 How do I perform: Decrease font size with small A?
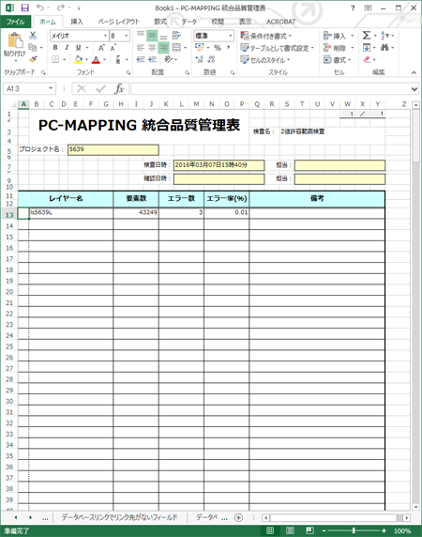(x=113, y=48)
